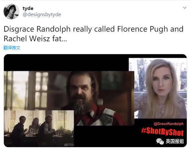Viewport: 190px width, 150px height.
Task: Select the #ShotByShot hashtag in video
Action: (162, 132)
